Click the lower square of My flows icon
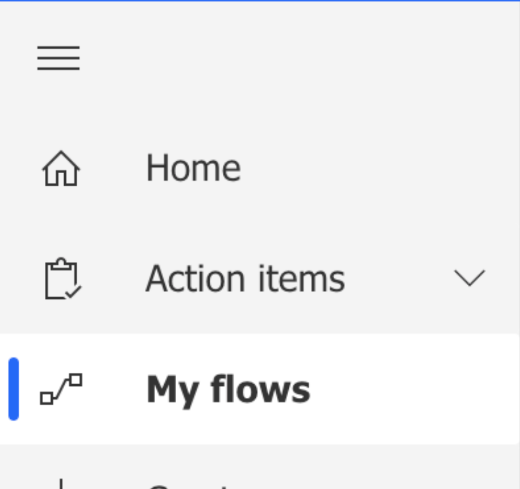This screenshot has width=520, height=489. coord(47,398)
